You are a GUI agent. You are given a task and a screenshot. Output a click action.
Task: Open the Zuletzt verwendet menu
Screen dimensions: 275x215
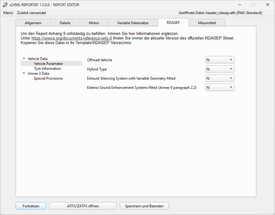32,13
